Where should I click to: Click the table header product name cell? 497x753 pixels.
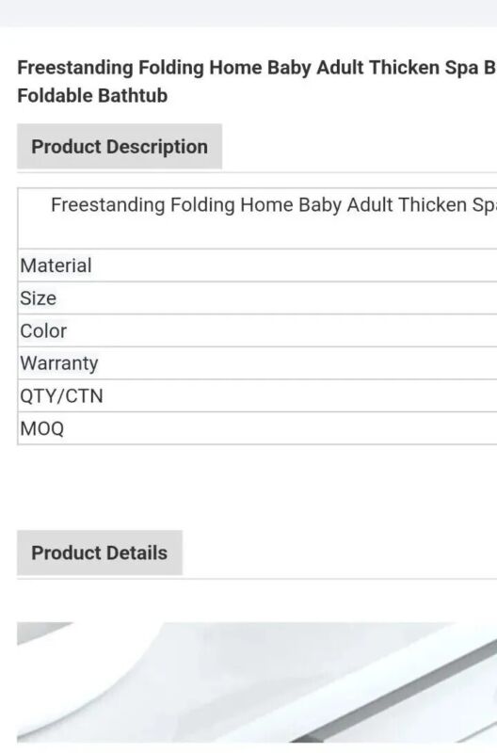pos(257,218)
